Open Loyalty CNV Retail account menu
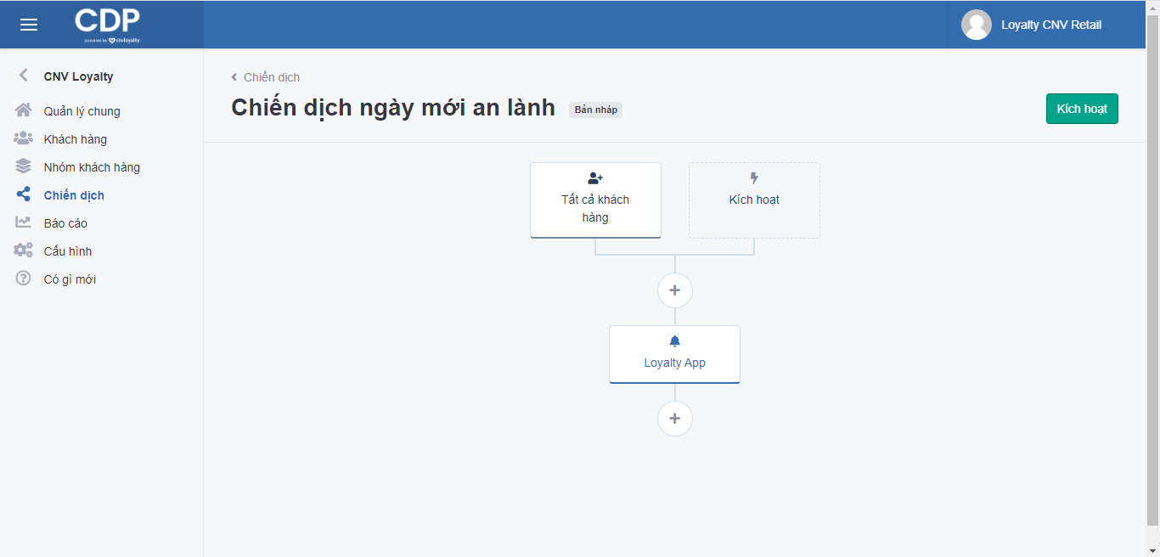Screen dimensions: 1160x557 pos(1051,25)
